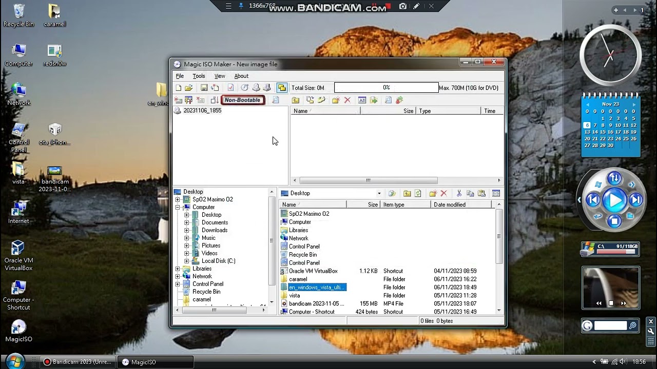This screenshot has width=657, height=369.
Task: Click the play button on the media gadget
Action: coord(614,200)
